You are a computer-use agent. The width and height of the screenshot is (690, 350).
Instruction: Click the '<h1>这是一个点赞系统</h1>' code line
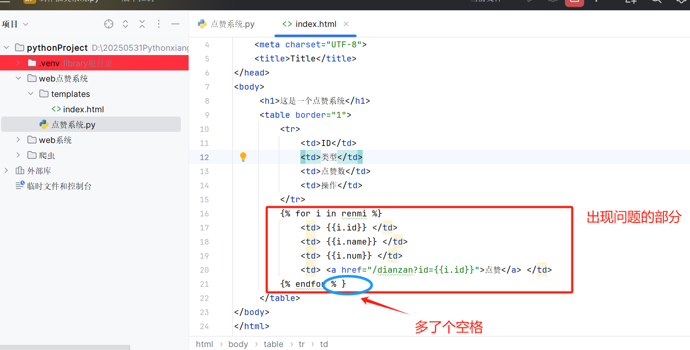point(315,101)
